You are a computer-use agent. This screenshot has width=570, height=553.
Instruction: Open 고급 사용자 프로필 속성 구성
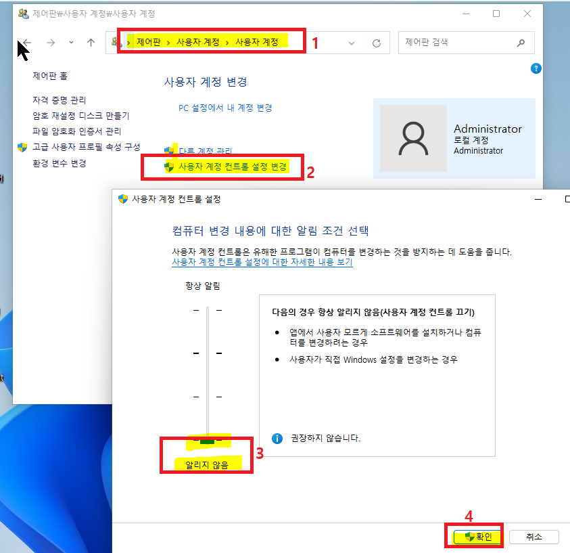[x=87, y=147]
